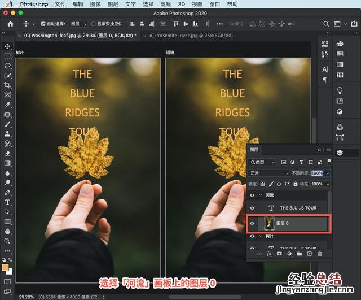Screen dimensions: 361x300
Task: Hide the THE BLU...S TOUR text layer
Action: click(252, 208)
